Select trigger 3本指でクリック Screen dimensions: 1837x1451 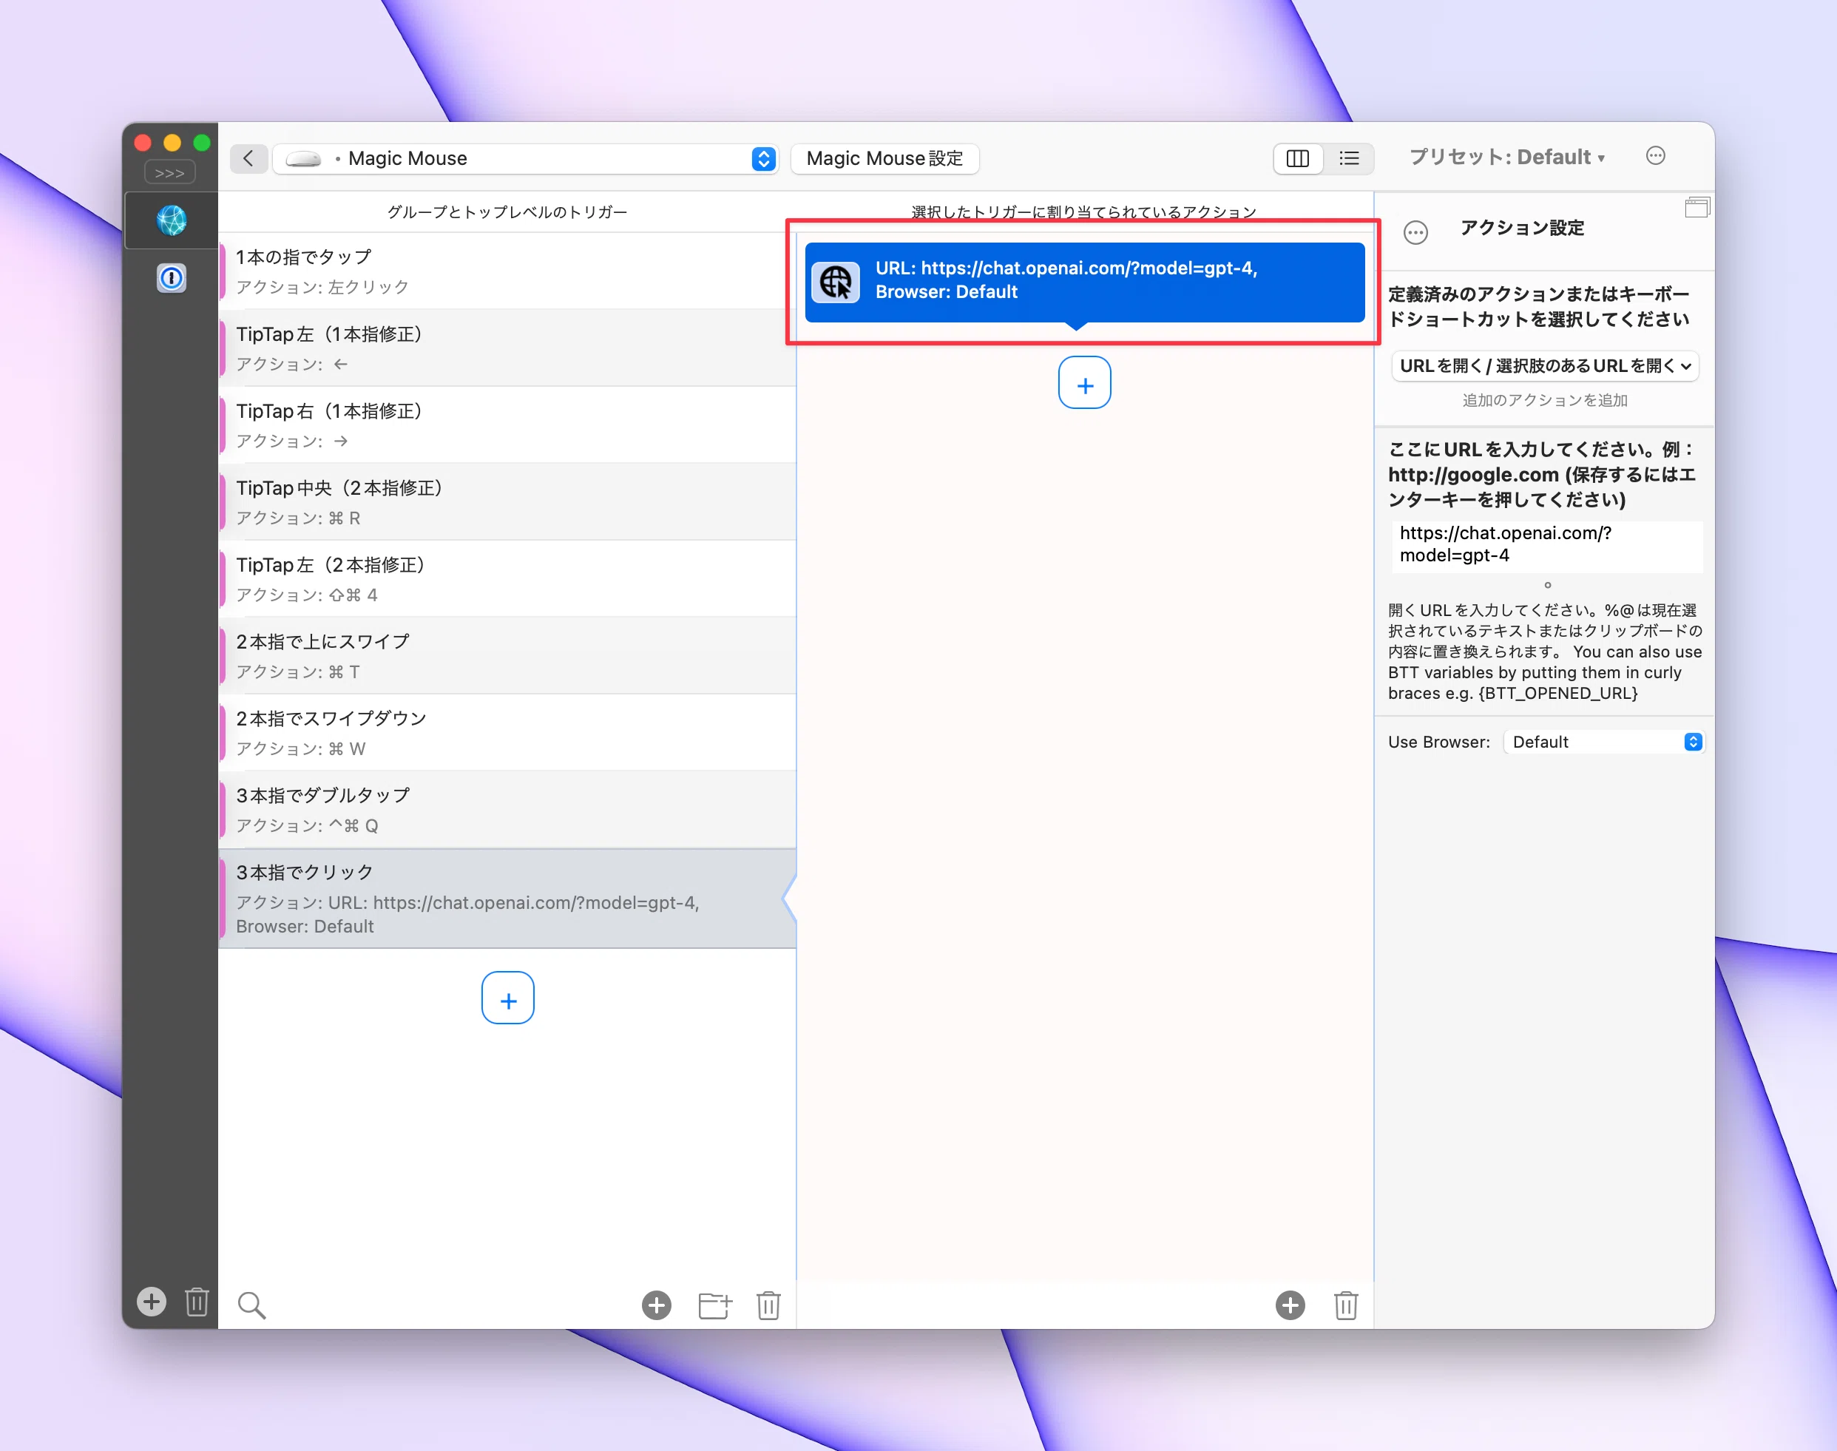point(507,898)
